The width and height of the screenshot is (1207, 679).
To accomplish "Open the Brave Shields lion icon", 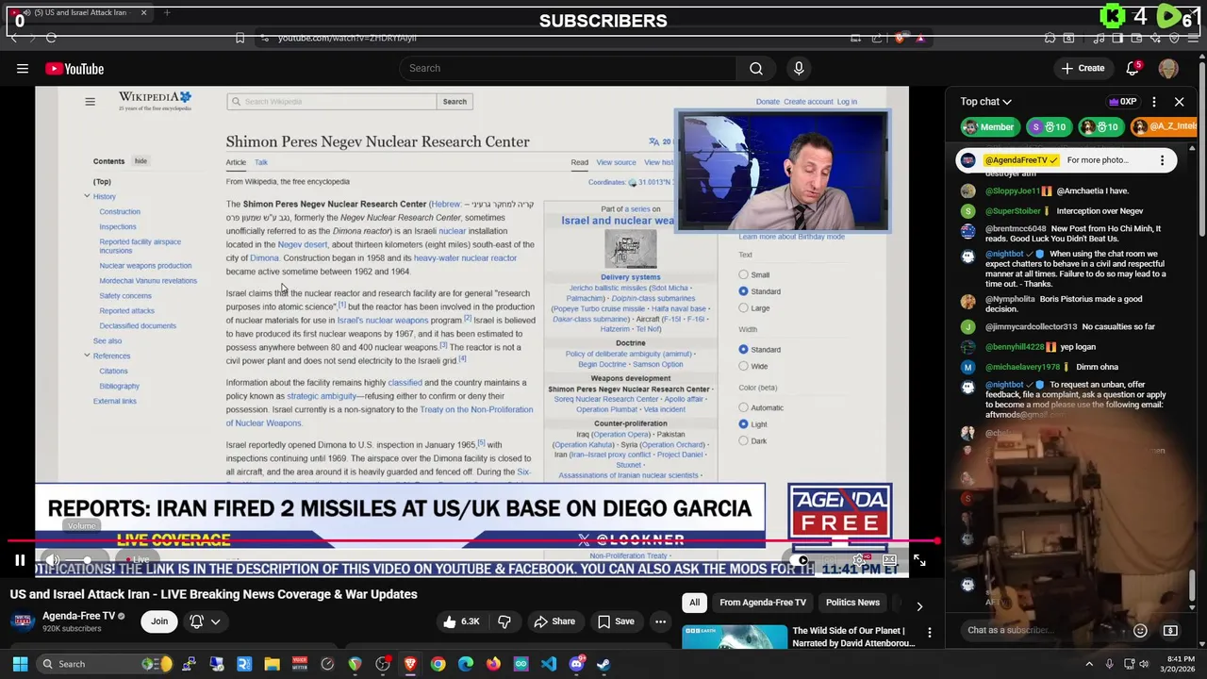I will click(x=899, y=38).
